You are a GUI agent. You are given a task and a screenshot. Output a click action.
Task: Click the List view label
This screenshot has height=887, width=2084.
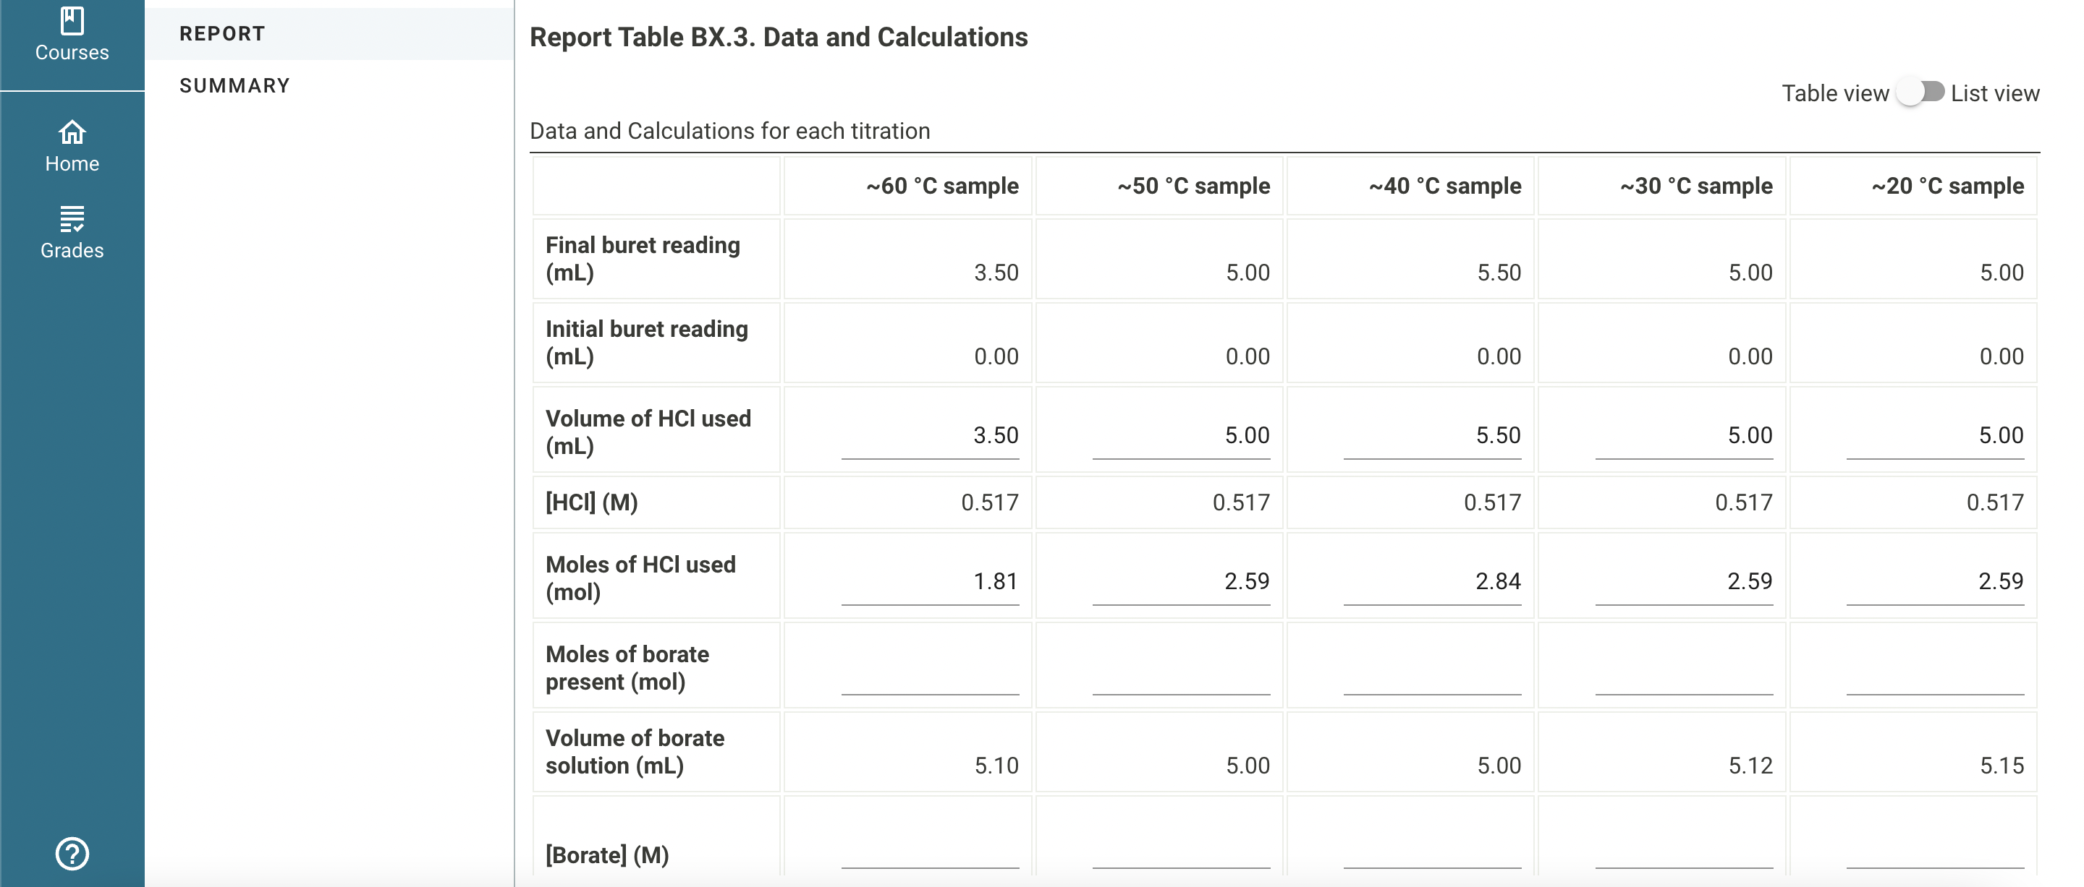click(x=1995, y=94)
